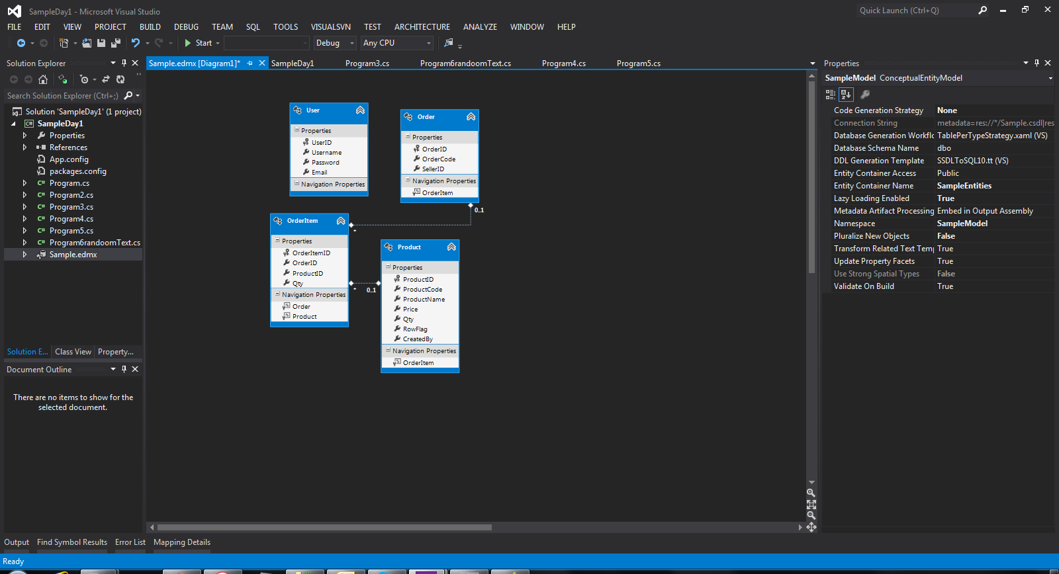Image resolution: width=1059 pixels, height=574 pixels.
Task: Pin the Sample.edmx [Diagram1] tab
Action: click(250, 63)
